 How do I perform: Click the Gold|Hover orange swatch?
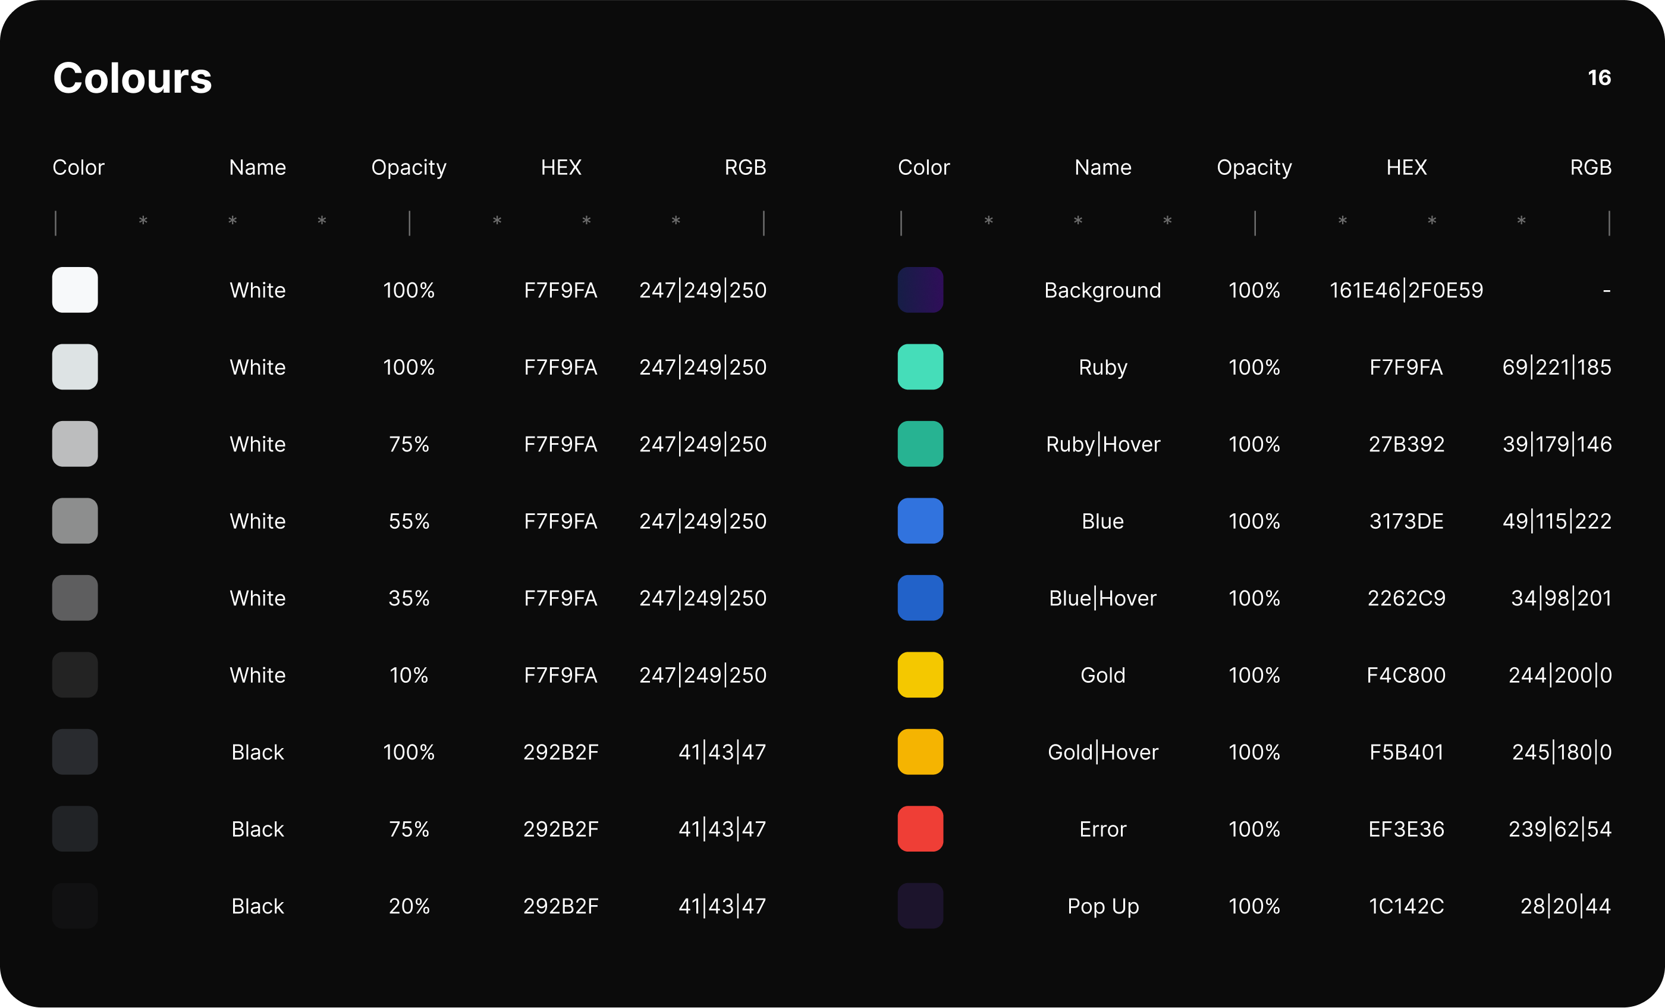920,752
